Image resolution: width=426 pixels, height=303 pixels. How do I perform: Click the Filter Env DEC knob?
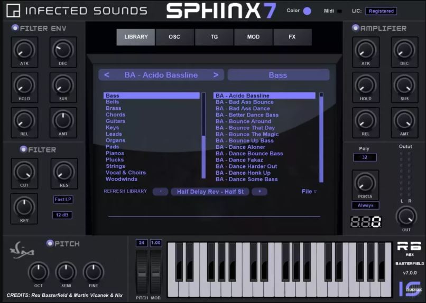tap(63, 50)
